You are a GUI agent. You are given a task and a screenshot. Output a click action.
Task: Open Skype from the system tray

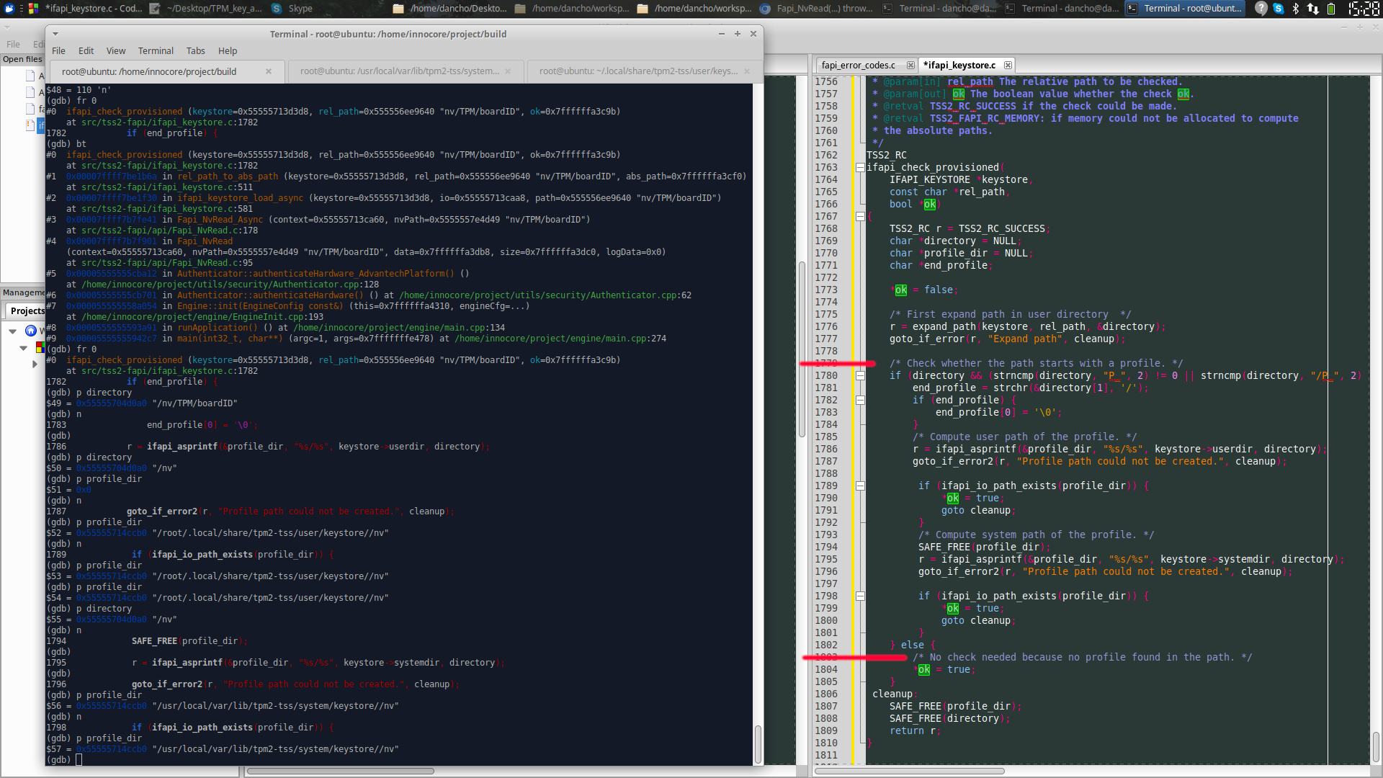[x=1277, y=9]
